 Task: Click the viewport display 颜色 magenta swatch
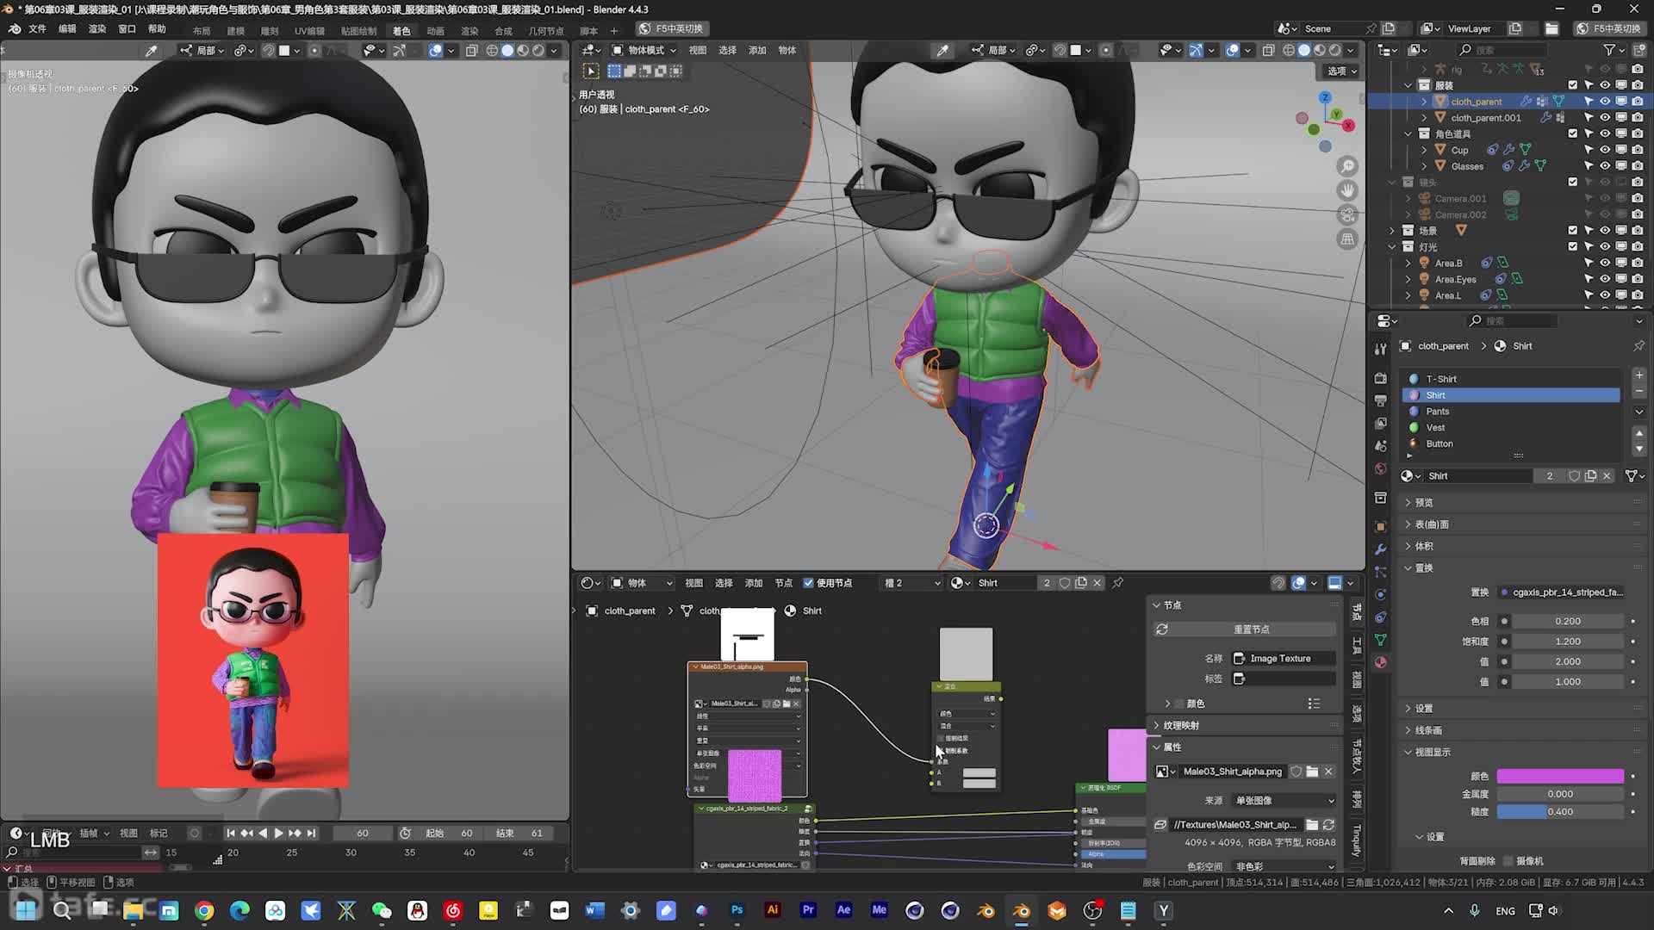click(1560, 776)
